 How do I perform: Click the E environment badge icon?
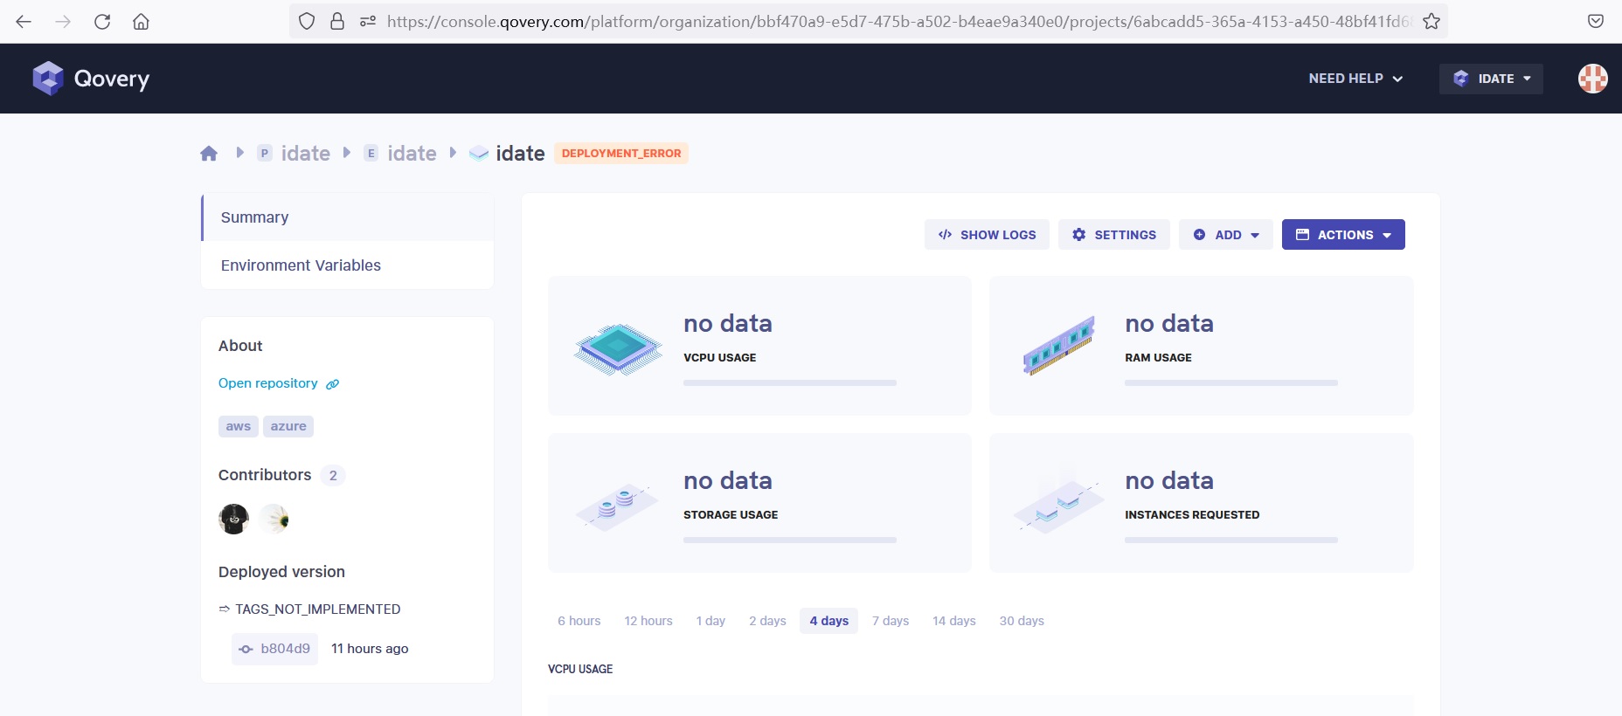(x=371, y=153)
